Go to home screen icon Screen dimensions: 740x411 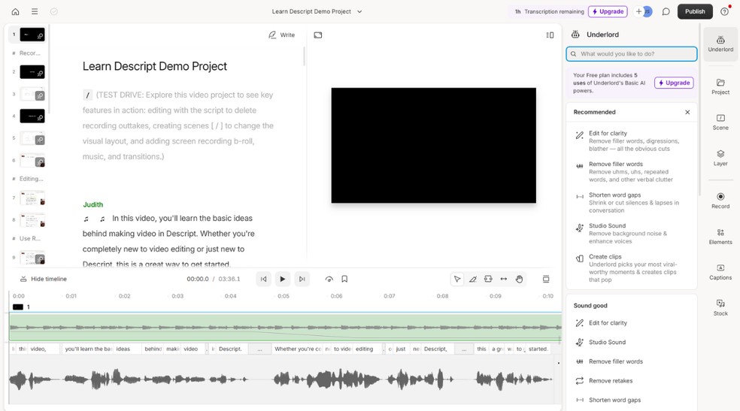[15, 11]
